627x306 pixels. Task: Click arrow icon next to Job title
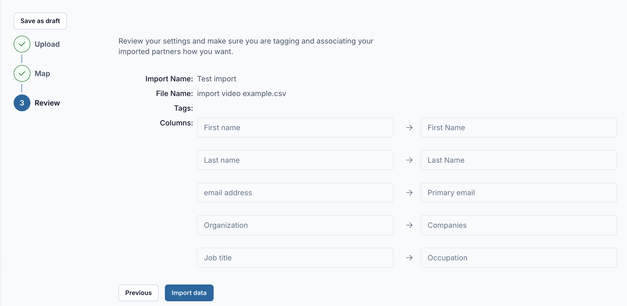pyautogui.click(x=409, y=258)
